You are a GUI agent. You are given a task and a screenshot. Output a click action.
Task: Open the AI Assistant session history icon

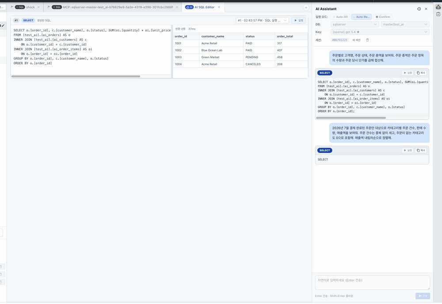pyautogui.click(x=419, y=9)
